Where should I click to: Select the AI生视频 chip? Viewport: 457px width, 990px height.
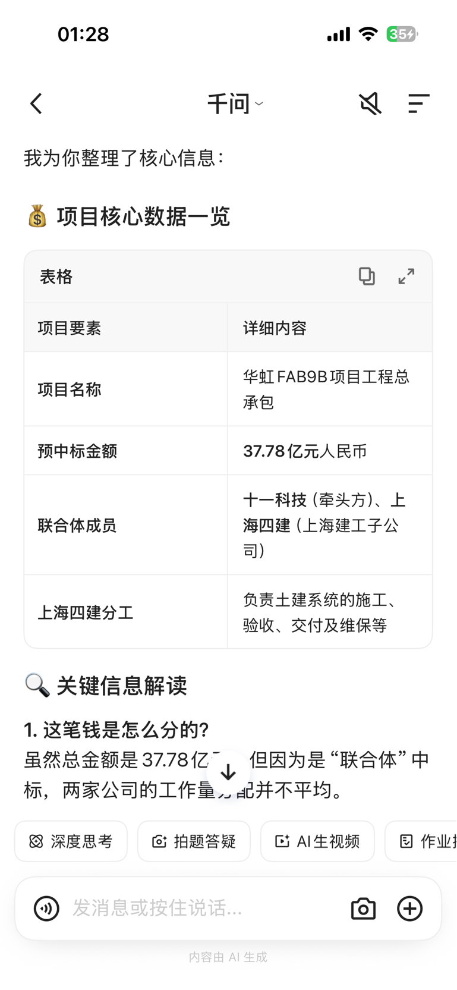317,841
